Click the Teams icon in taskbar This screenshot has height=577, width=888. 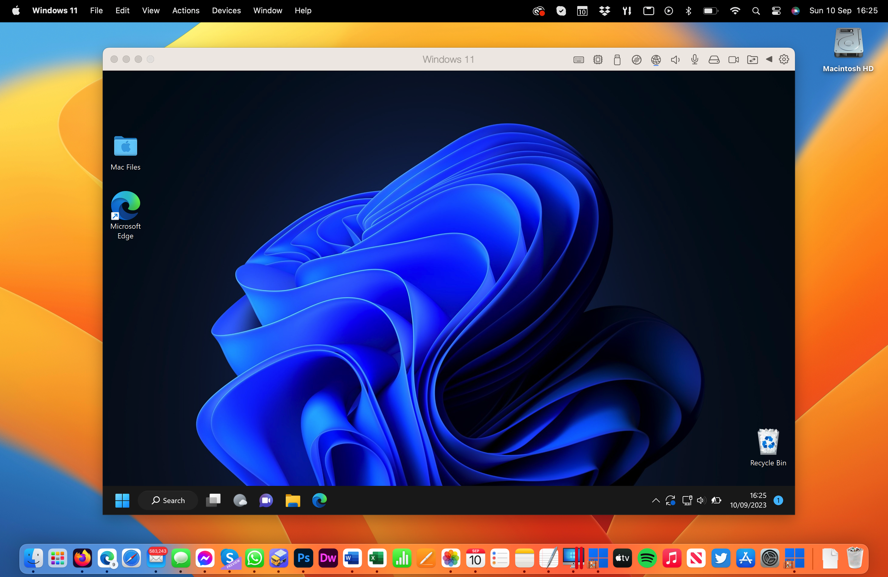[266, 500]
